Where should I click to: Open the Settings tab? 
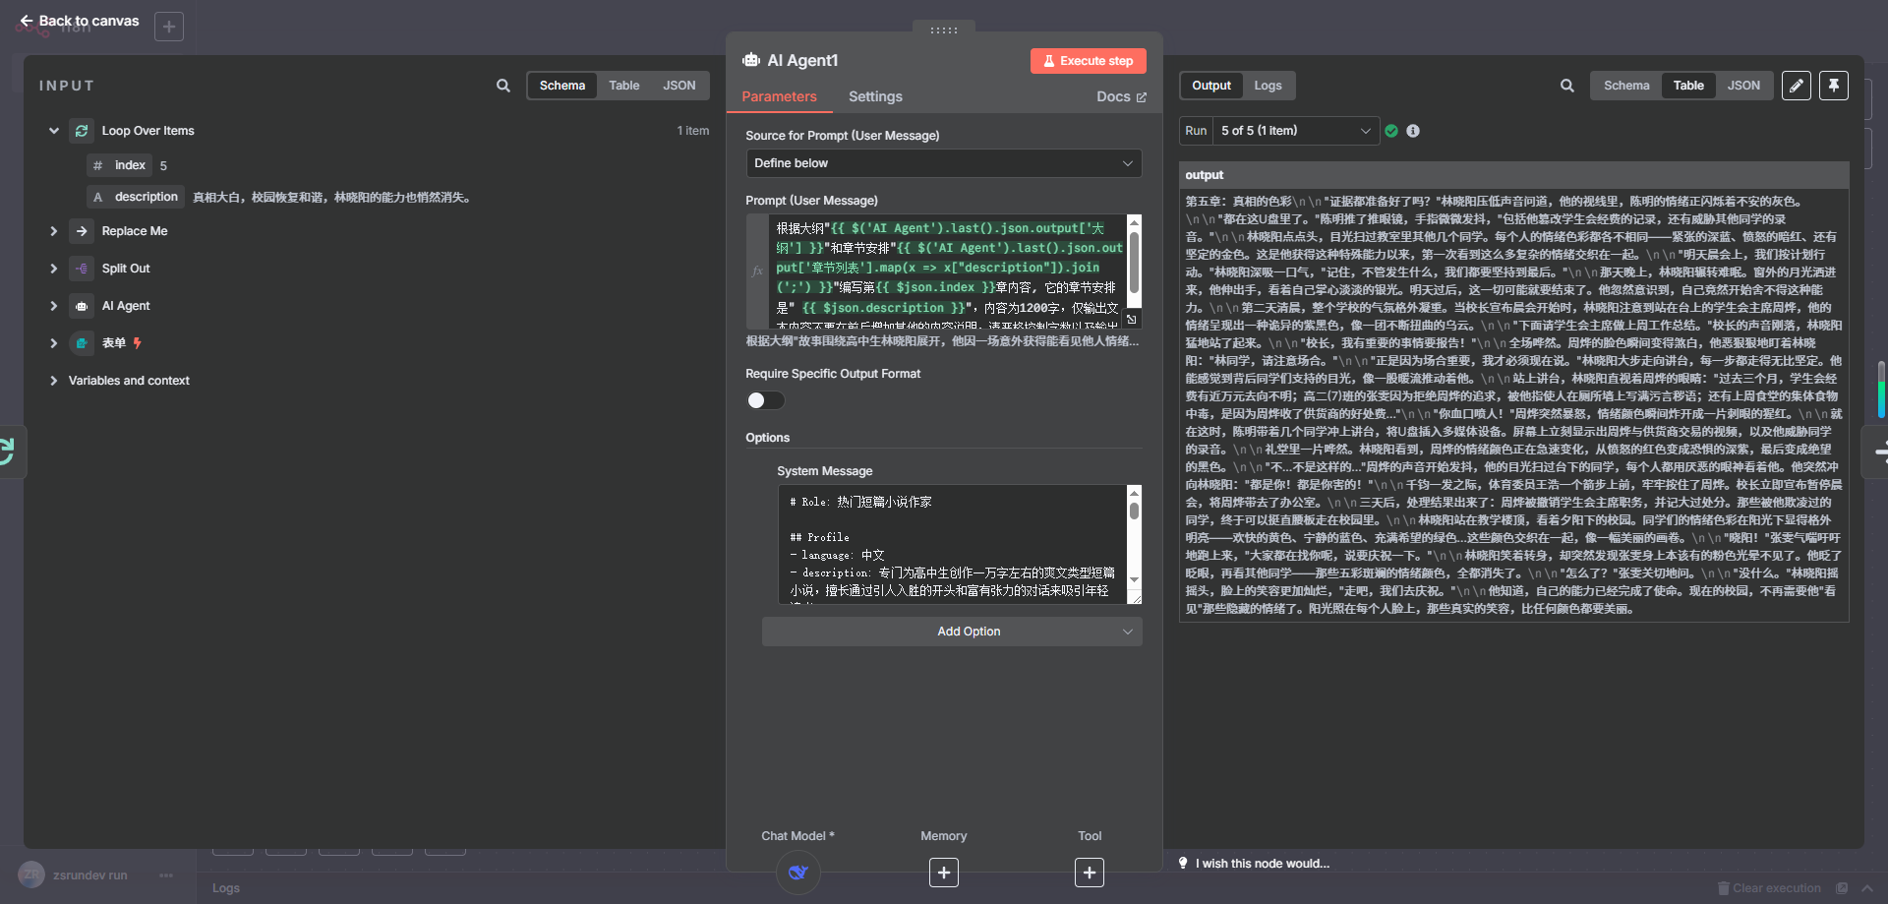[x=874, y=96]
